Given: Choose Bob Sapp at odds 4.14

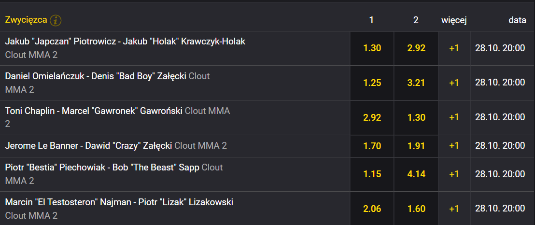Looking at the screenshot, I should (x=416, y=174).
